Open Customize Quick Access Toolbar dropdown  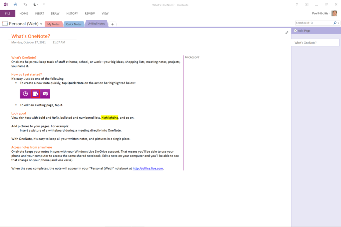(44, 4)
